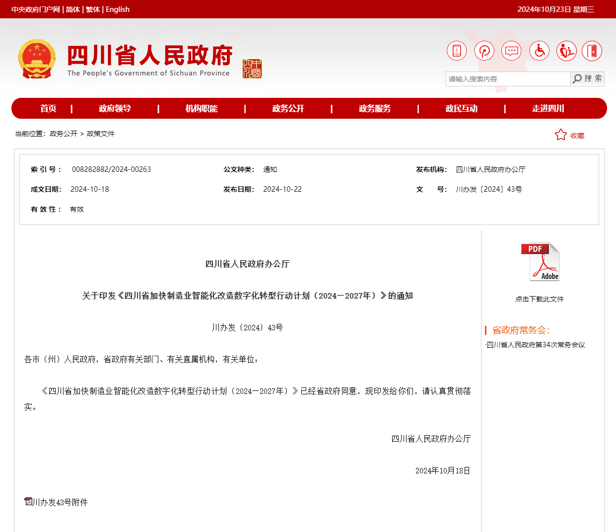Click the mobile phone icon in header

[457, 51]
